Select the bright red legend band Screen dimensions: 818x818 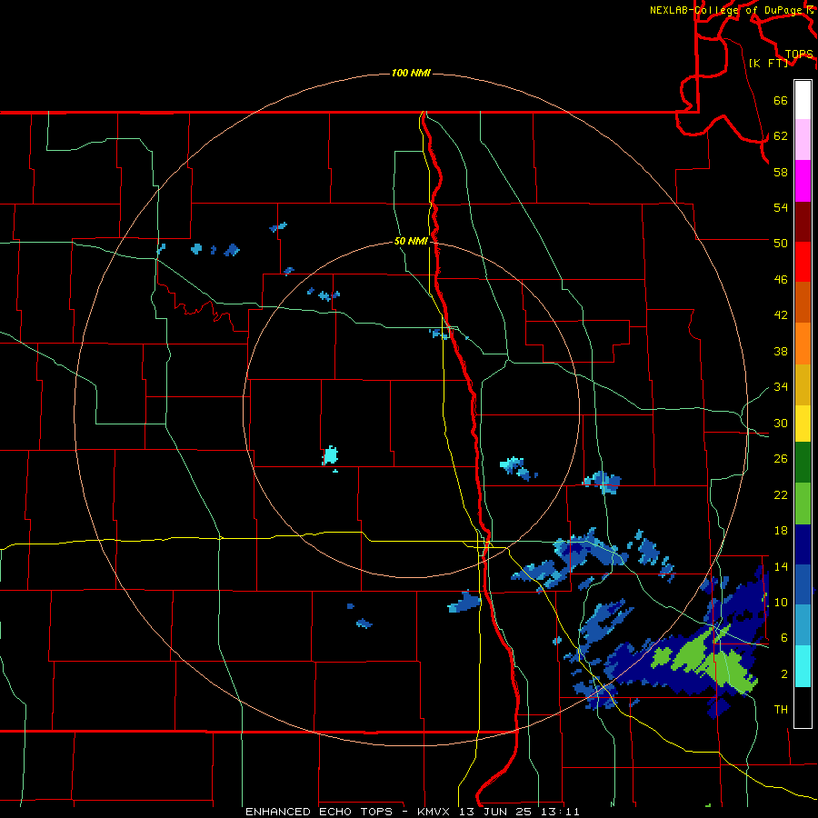803,262
